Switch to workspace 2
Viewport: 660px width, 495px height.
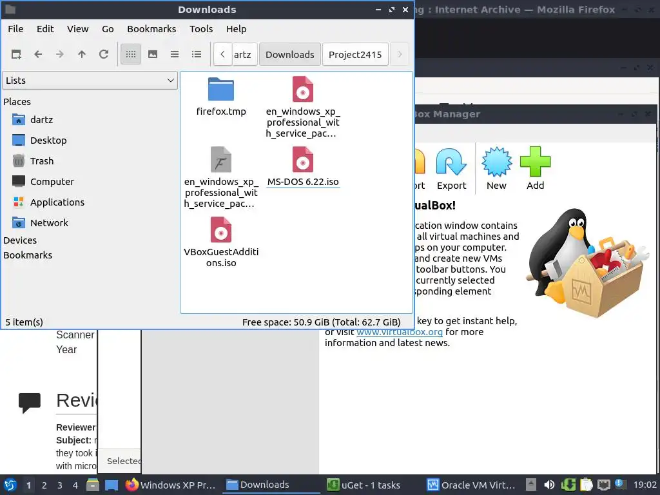click(44, 485)
